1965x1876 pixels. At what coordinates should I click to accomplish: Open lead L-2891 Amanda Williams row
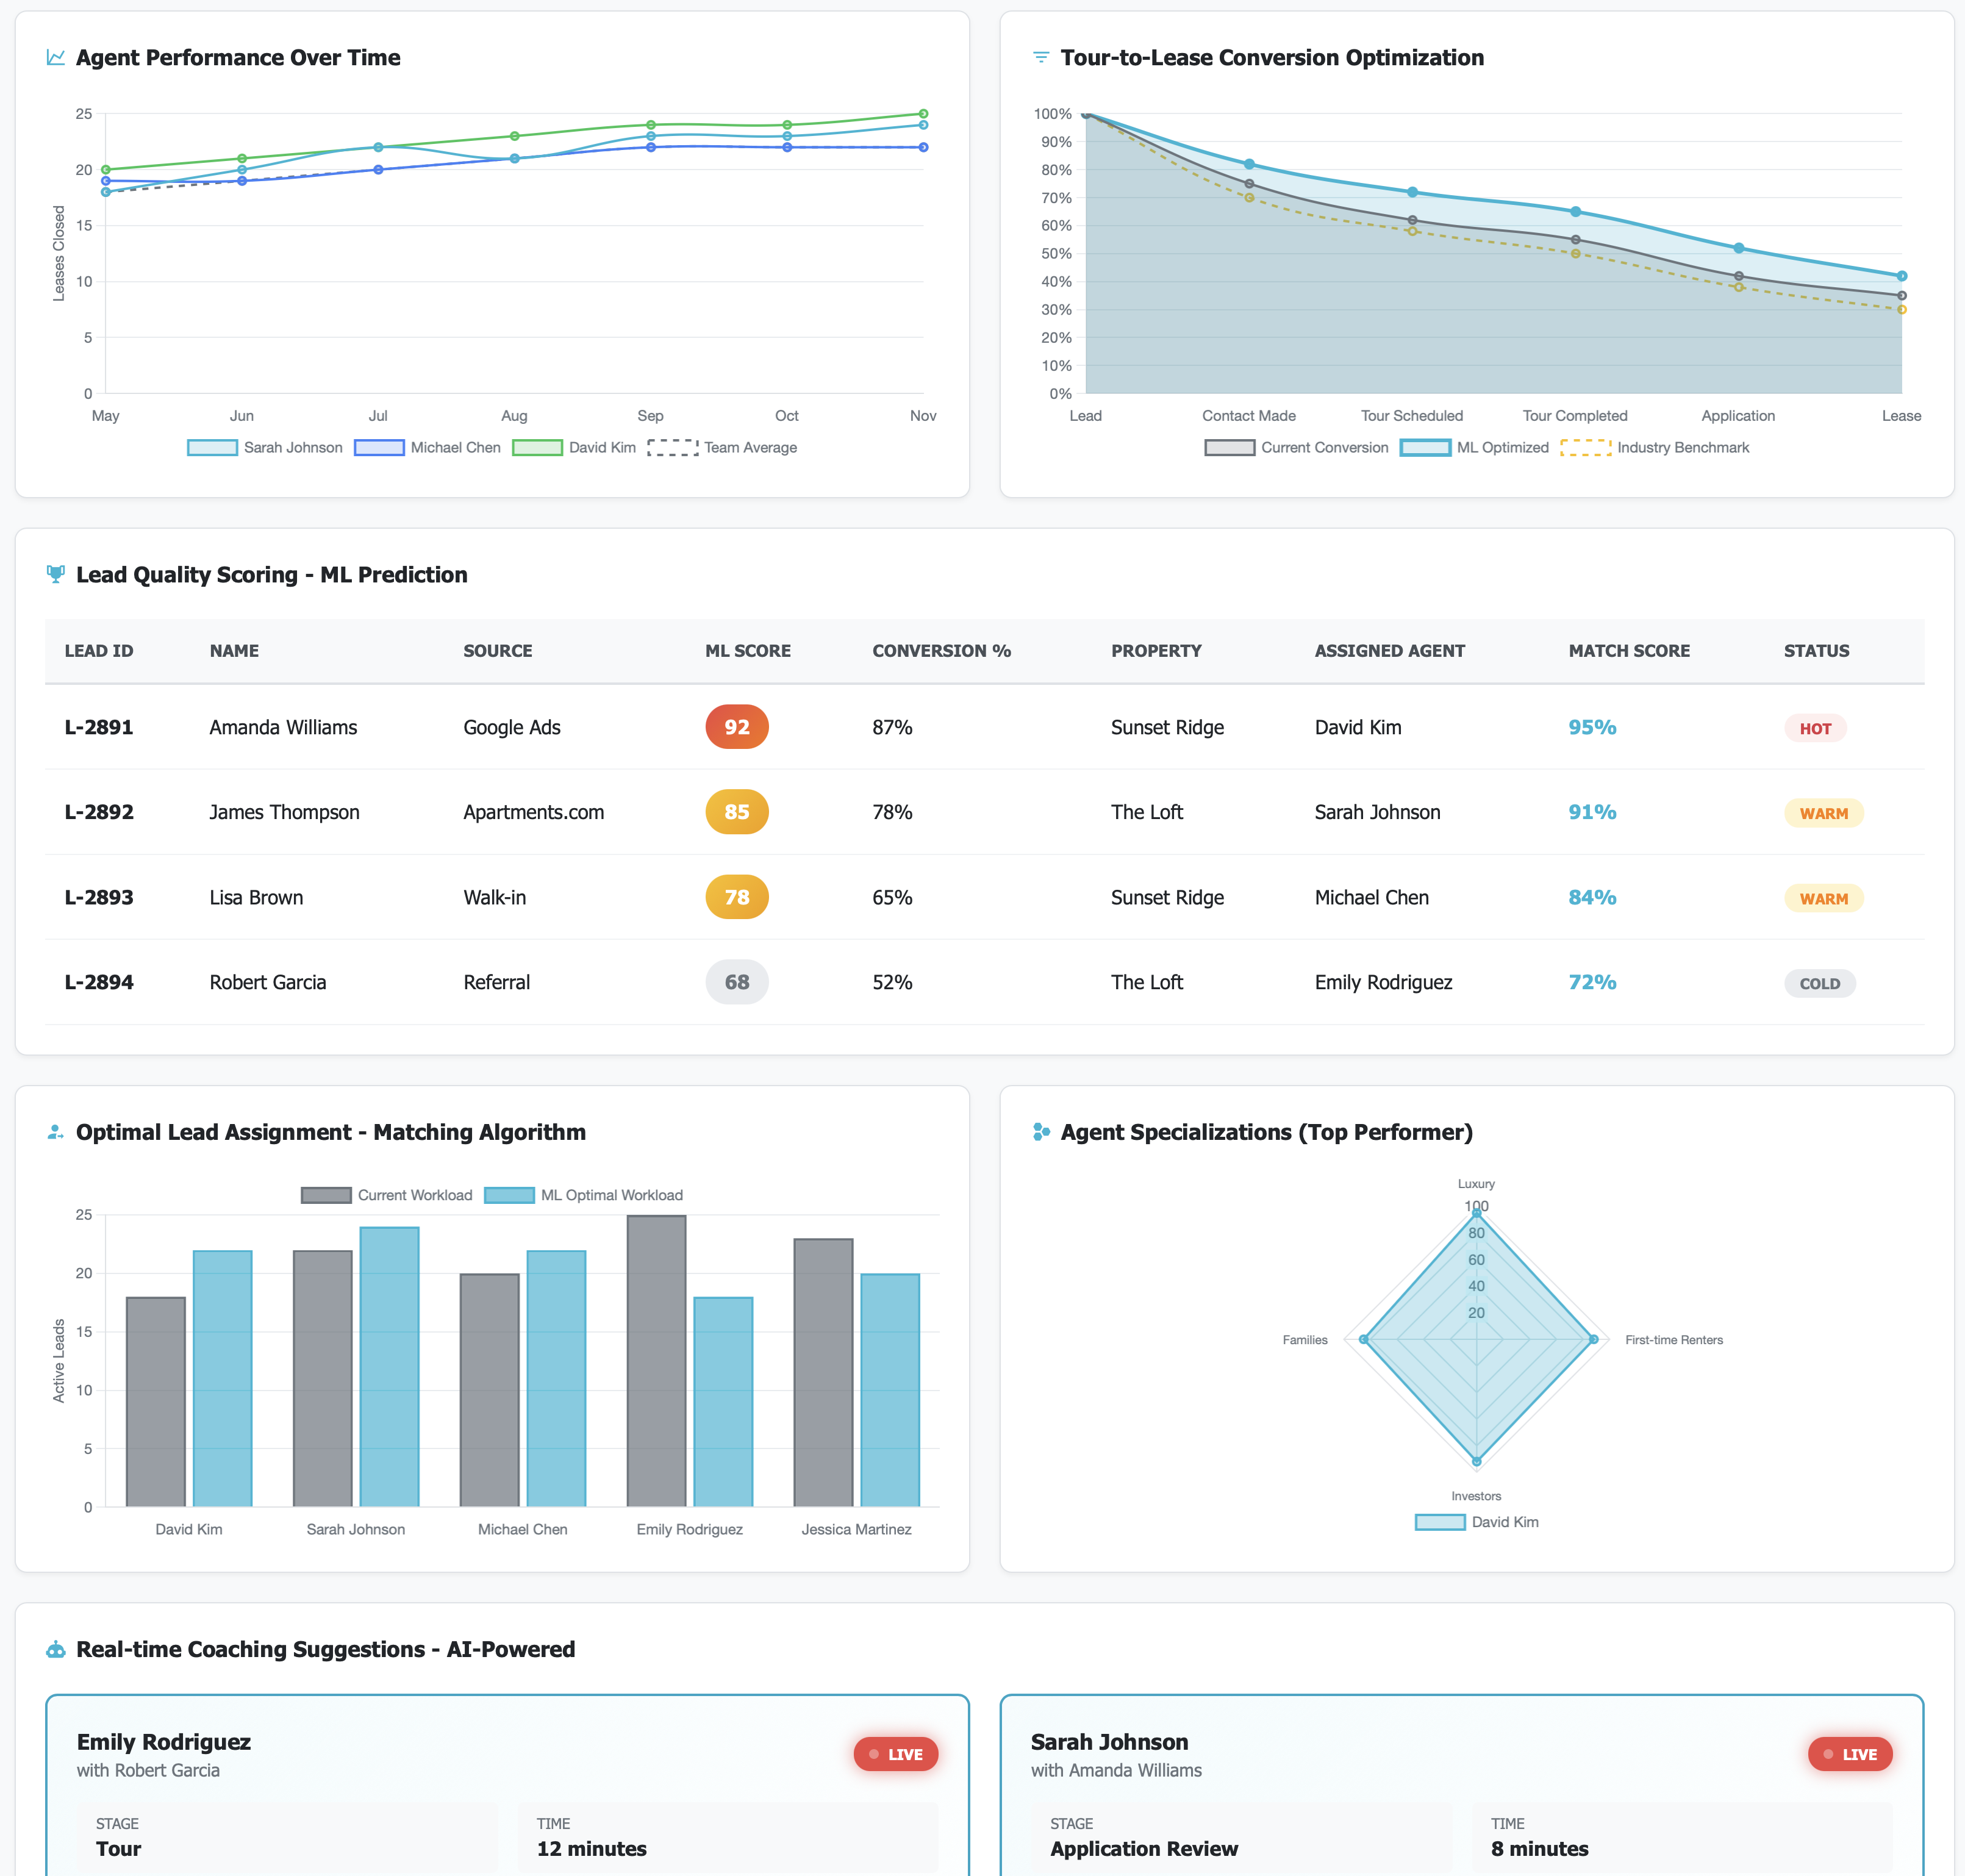pos(283,727)
